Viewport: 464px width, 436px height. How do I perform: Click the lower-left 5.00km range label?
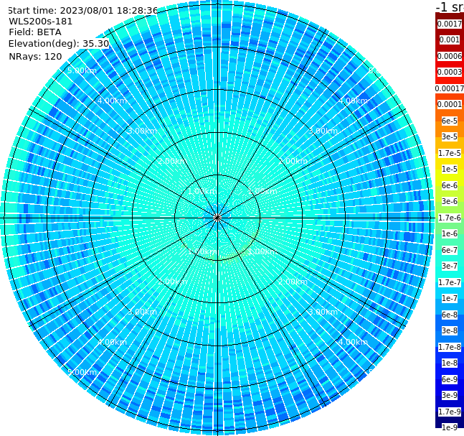82,372
